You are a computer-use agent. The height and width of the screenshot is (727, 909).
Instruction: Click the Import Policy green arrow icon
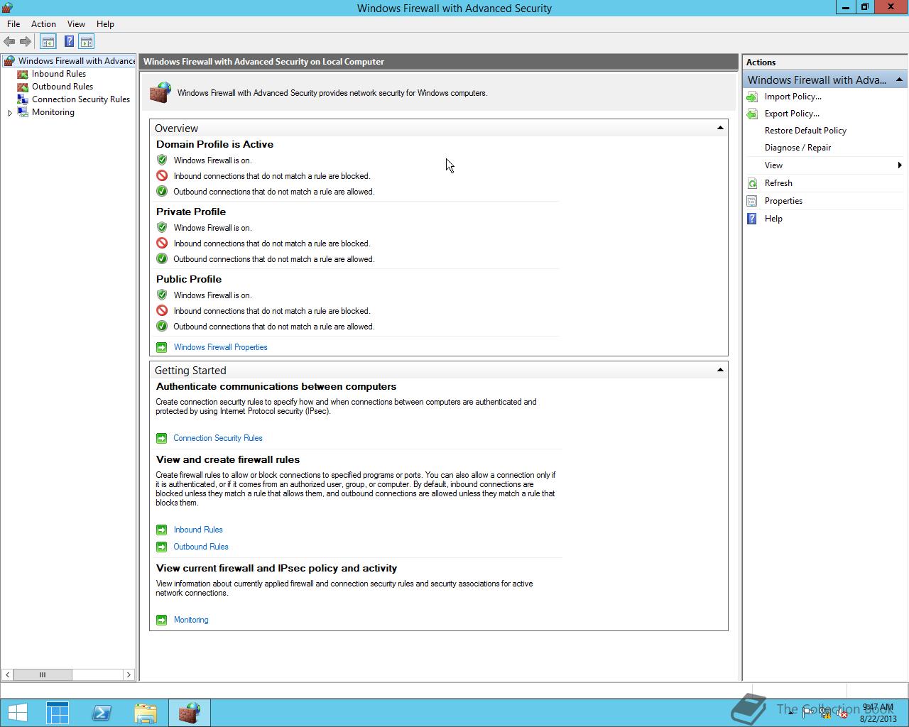(x=752, y=97)
